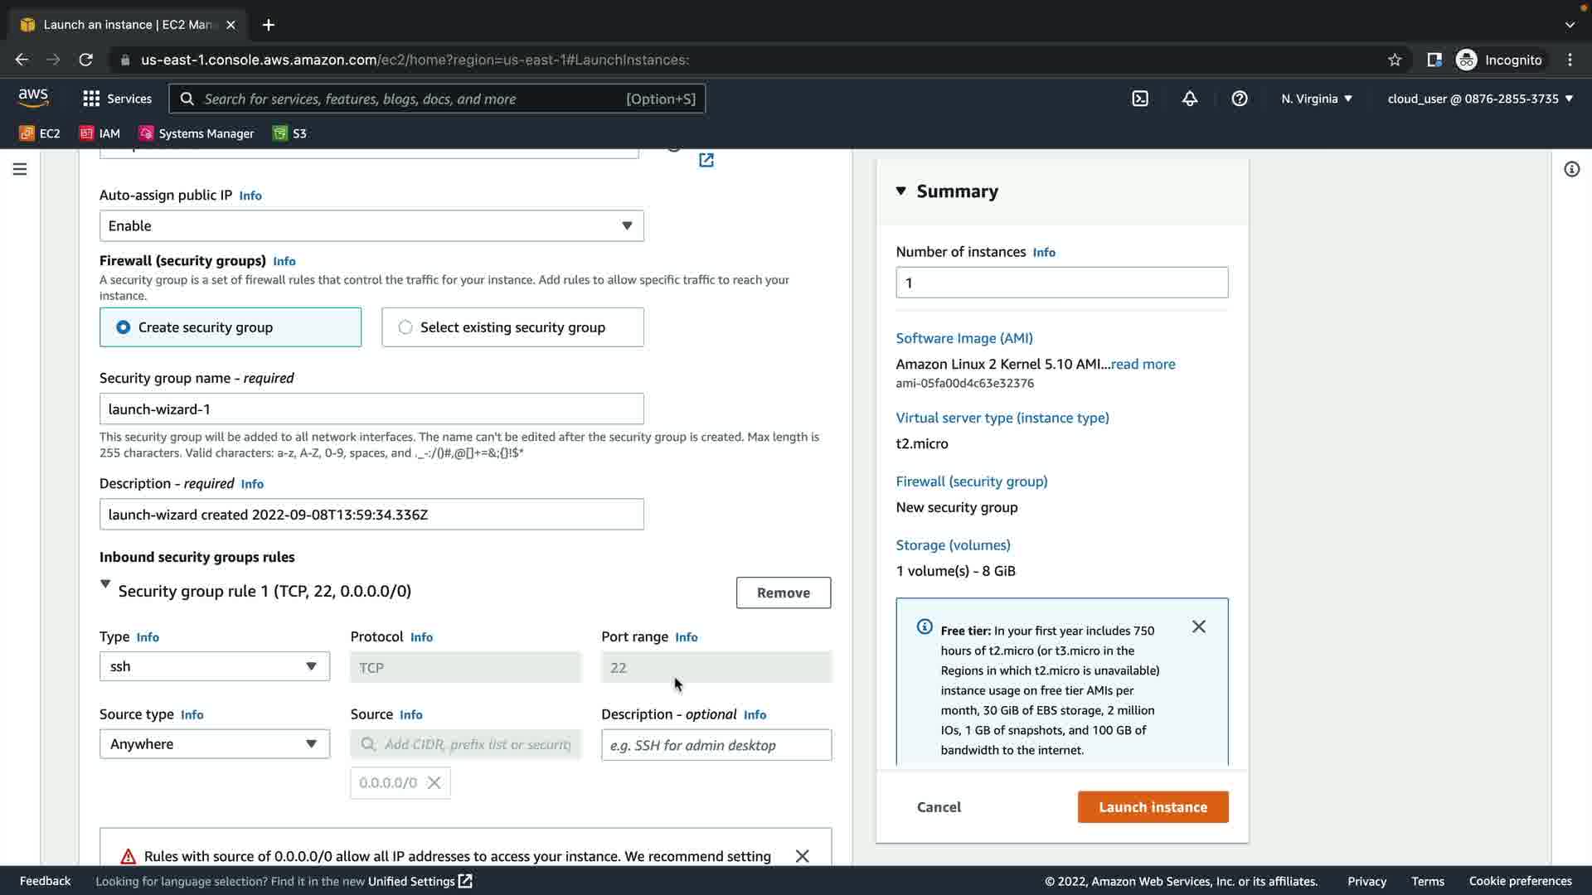Screen dimensions: 1592x895
Task: Open the Type ssh dropdown
Action: tap(214, 666)
